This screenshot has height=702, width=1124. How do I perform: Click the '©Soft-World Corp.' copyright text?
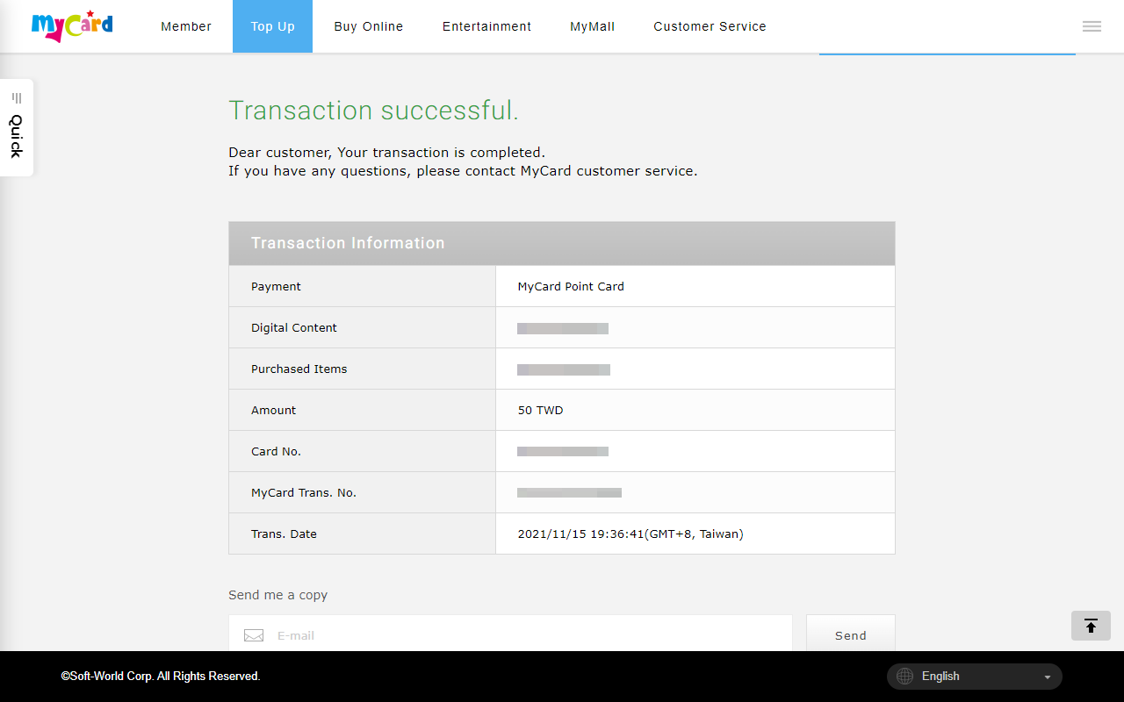pyautogui.click(x=161, y=677)
